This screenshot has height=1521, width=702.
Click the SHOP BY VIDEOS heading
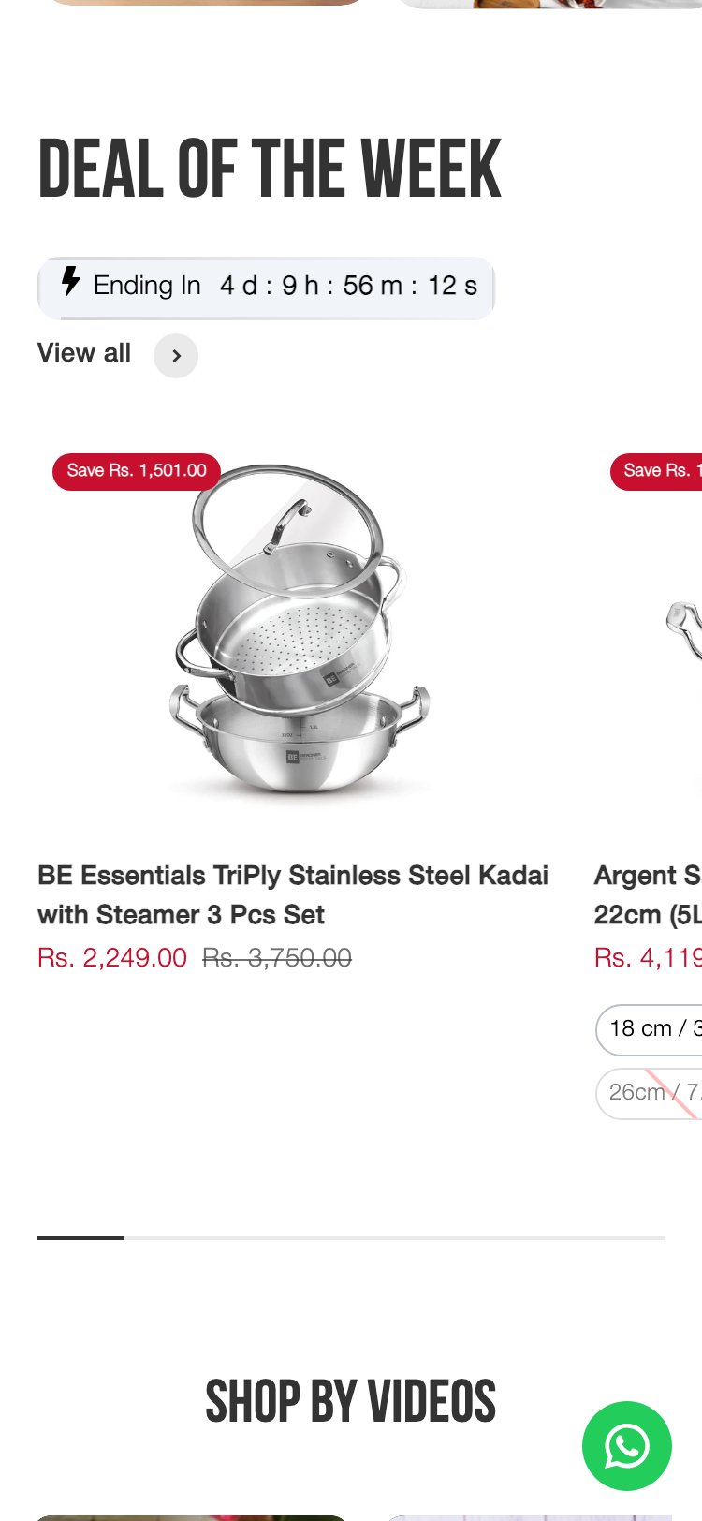tap(350, 1401)
